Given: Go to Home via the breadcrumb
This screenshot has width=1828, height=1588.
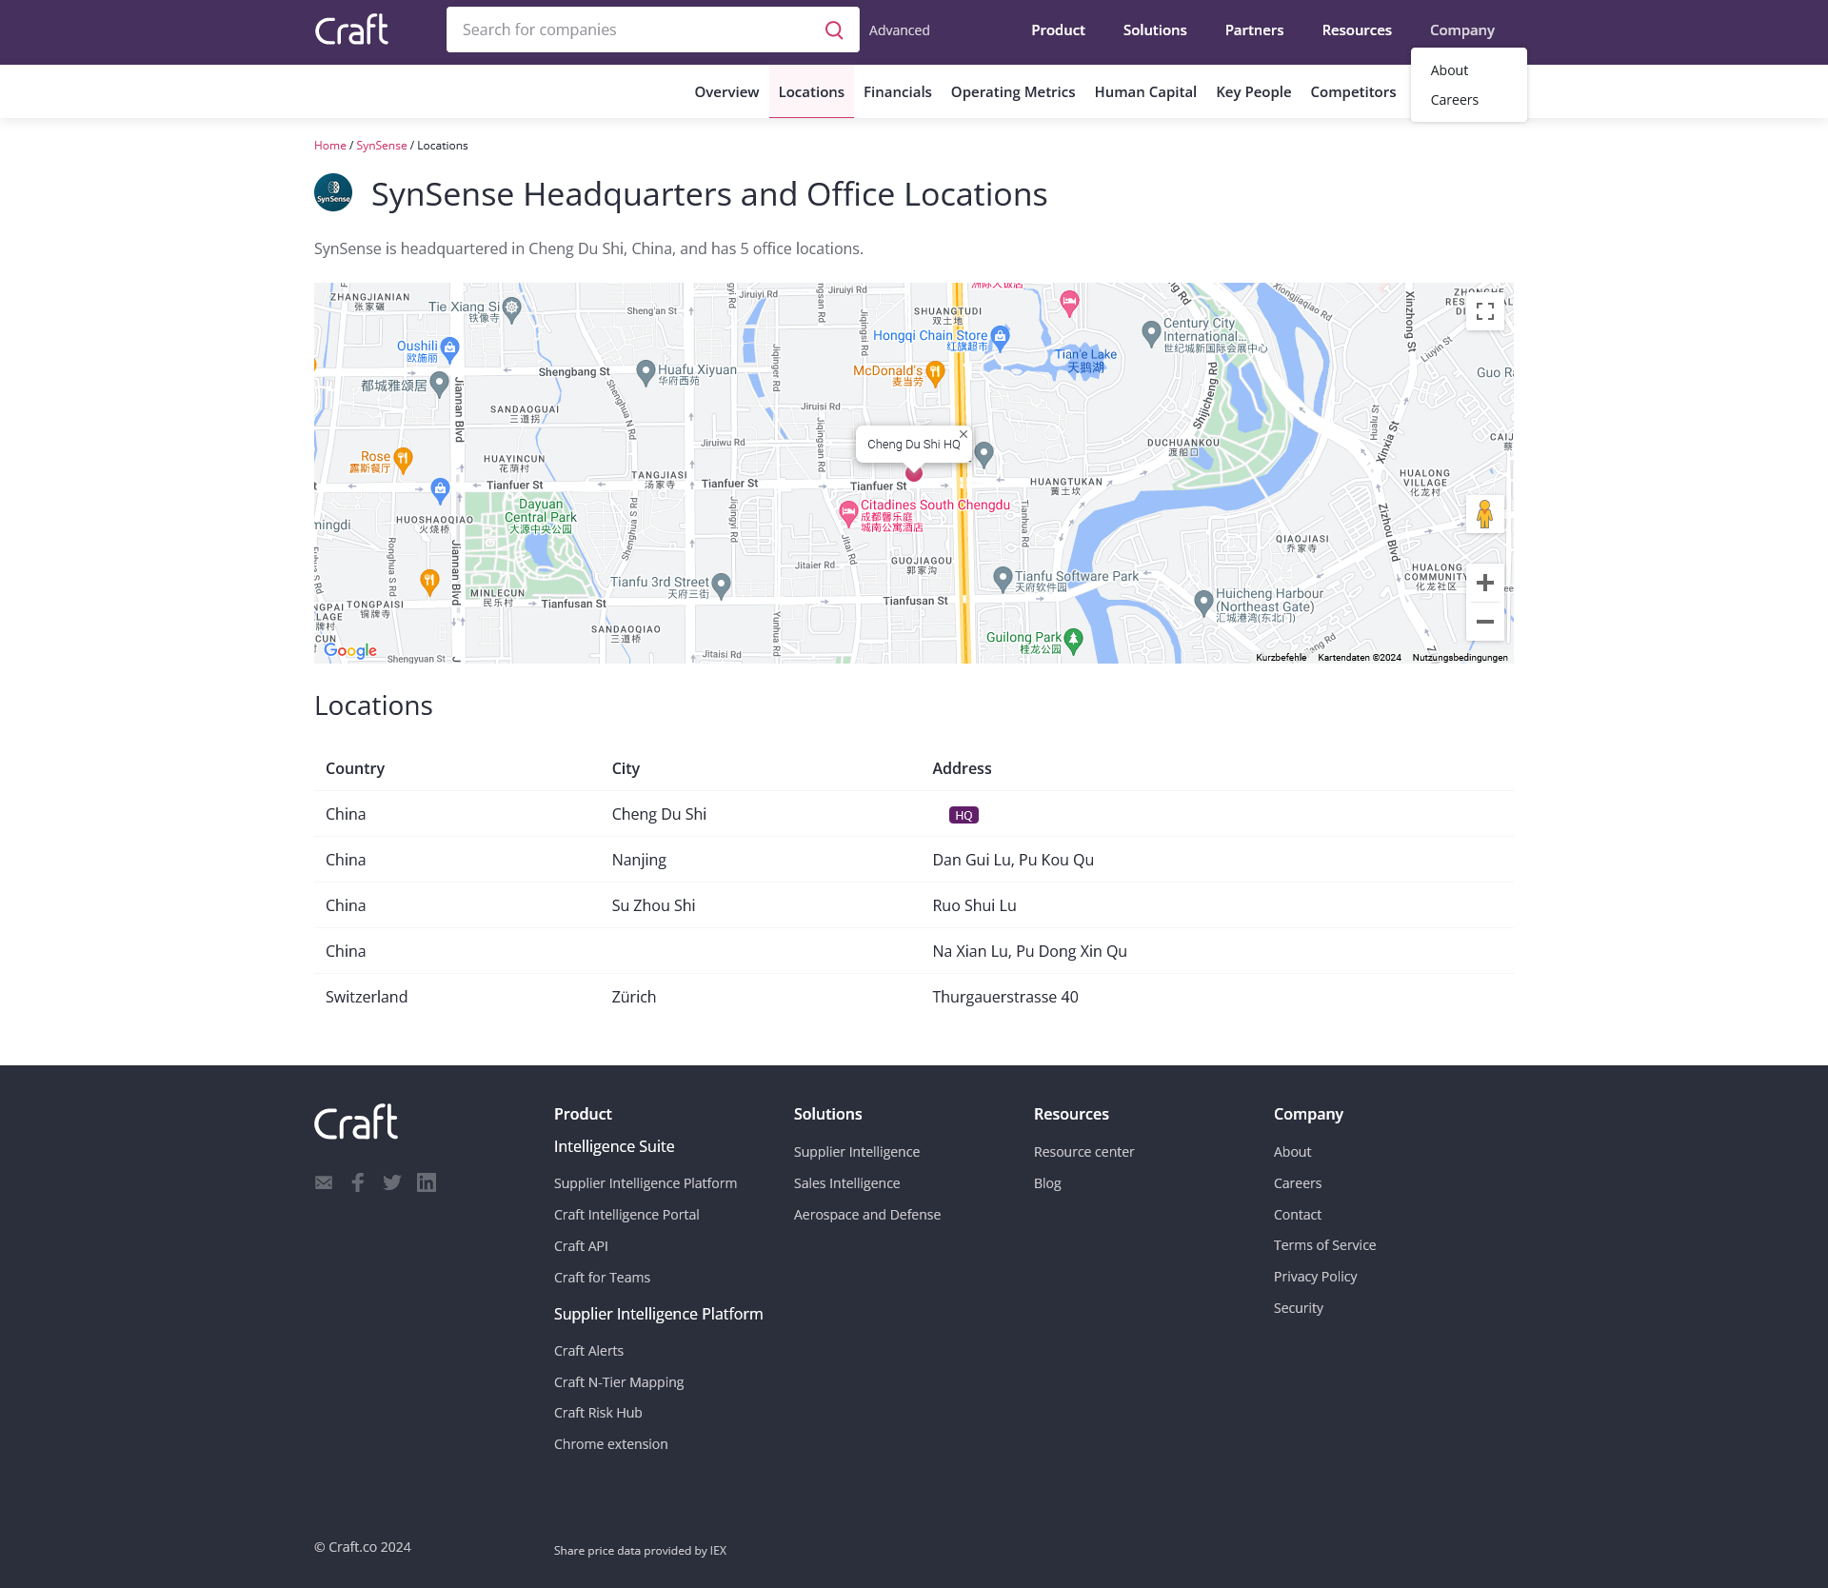Looking at the screenshot, I should [x=330, y=145].
